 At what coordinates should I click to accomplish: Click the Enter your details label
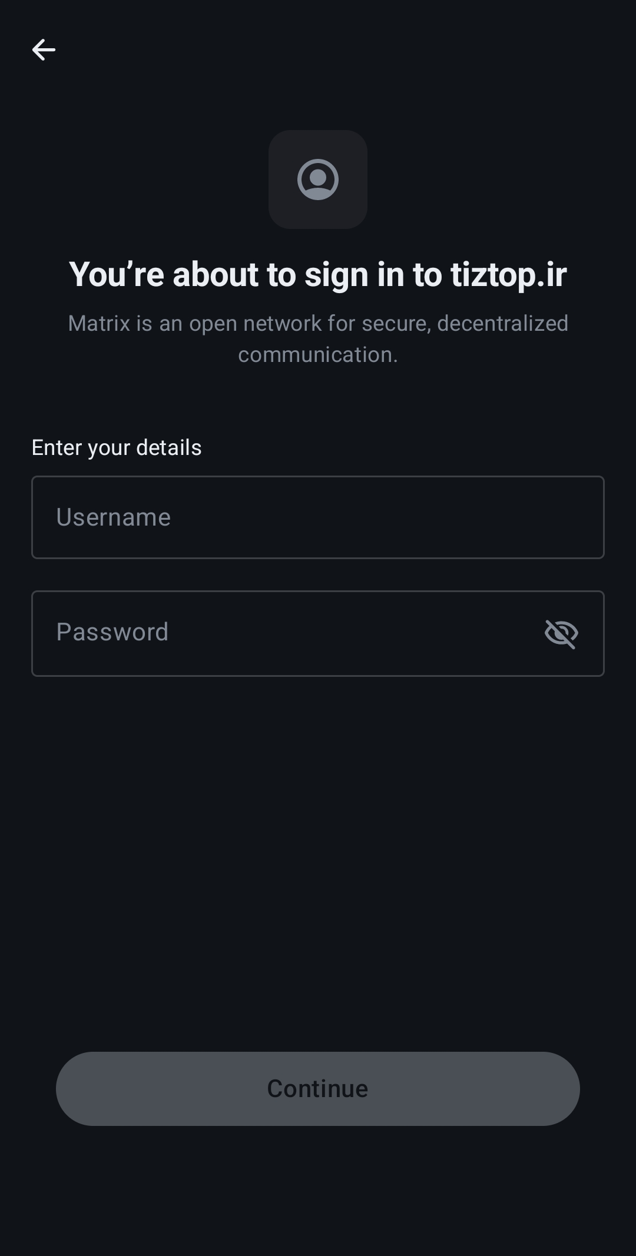[x=116, y=447]
